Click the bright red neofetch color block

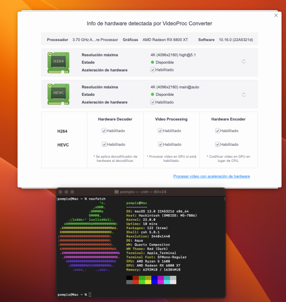tap(136, 282)
